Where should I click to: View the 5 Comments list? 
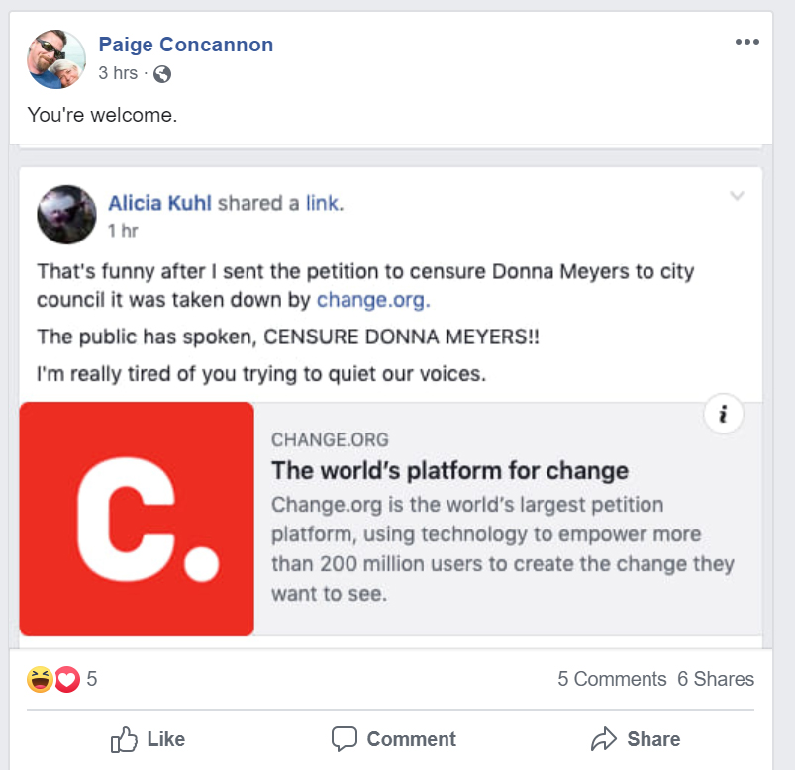[x=612, y=679]
